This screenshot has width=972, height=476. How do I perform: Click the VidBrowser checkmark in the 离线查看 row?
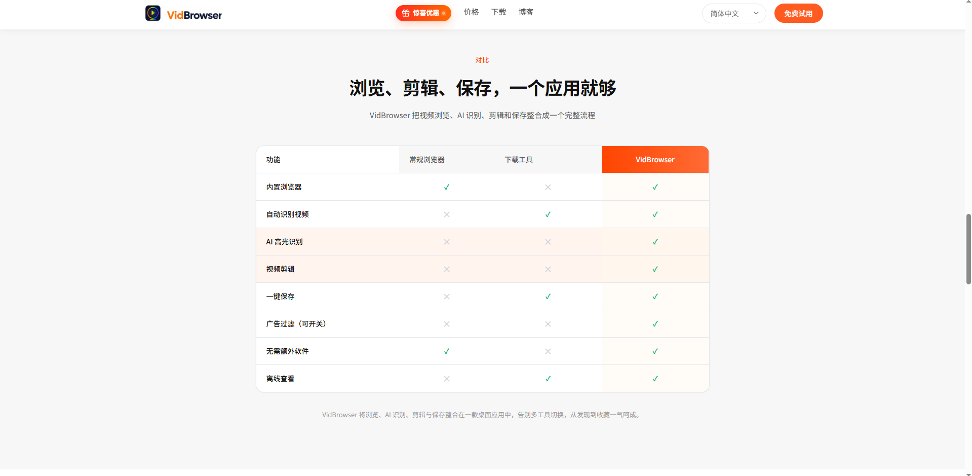tap(655, 379)
